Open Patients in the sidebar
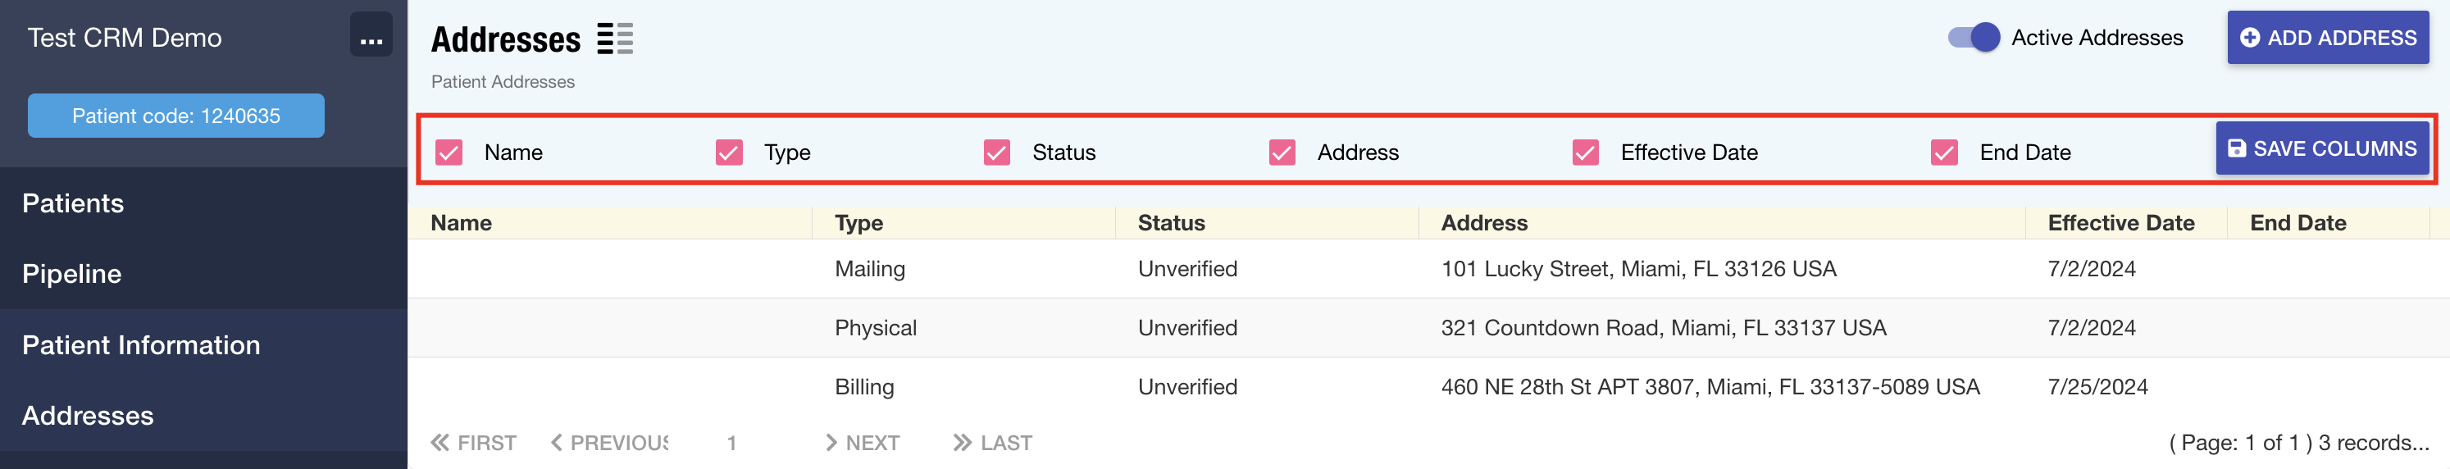 click(x=73, y=203)
